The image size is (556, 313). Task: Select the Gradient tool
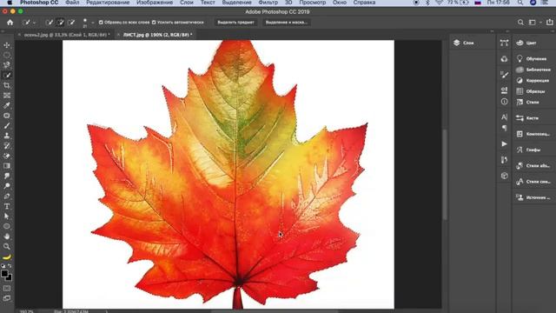[x=7, y=166]
